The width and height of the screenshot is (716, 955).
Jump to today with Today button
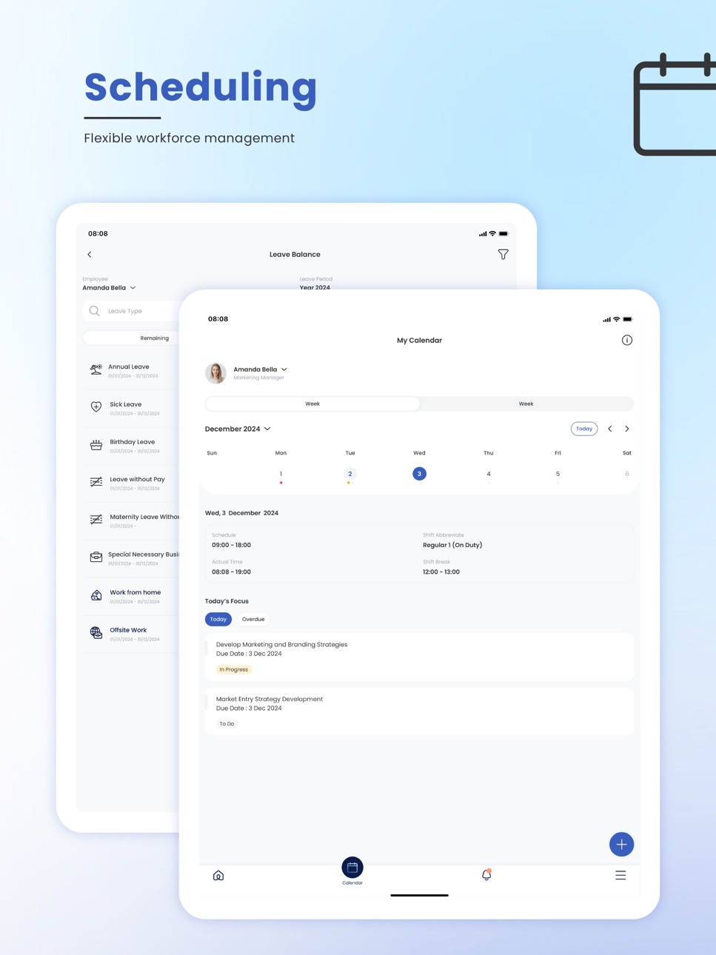584,429
